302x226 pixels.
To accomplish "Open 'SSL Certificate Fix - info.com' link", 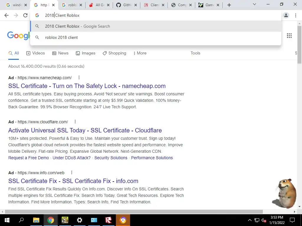I will pyautogui.click(x=73, y=181).
